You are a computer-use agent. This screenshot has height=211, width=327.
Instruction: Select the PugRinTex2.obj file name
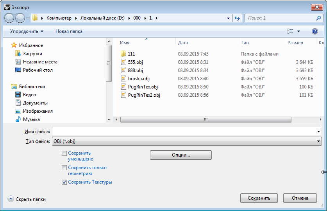pyautogui.click(x=144, y=95)
